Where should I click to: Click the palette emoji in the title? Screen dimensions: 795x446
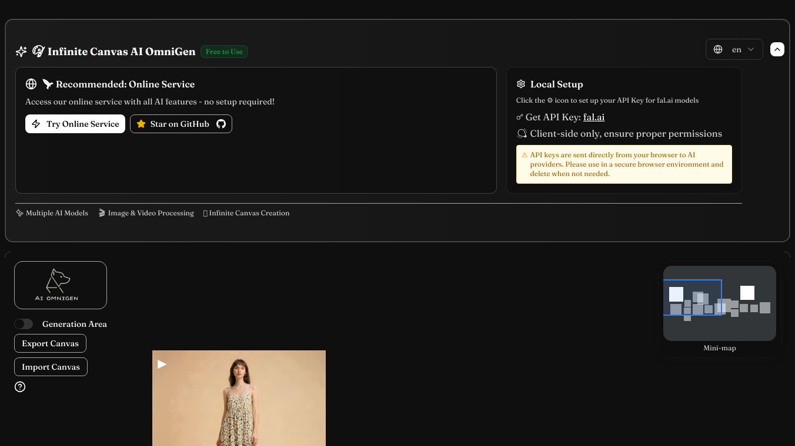[38, 52]
